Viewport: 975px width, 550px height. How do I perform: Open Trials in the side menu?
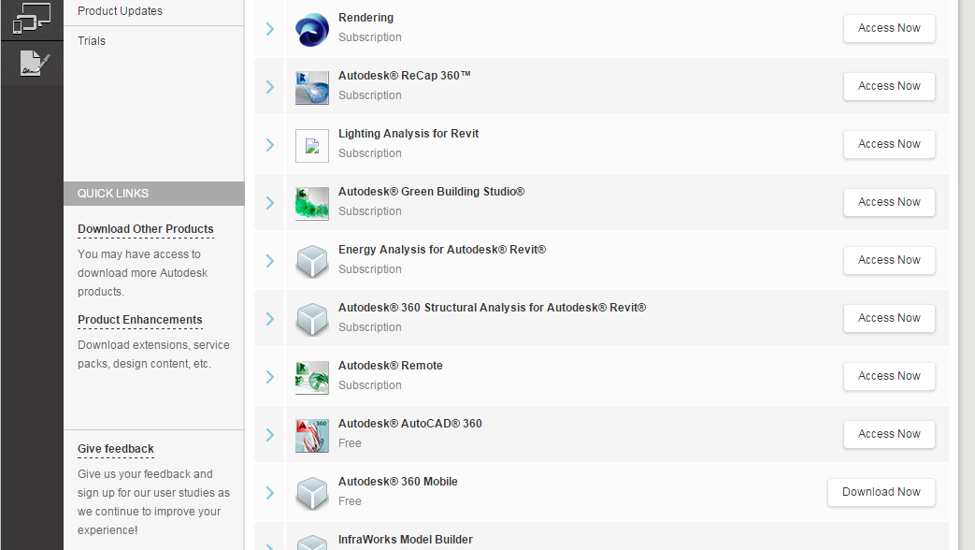[92, 41]
